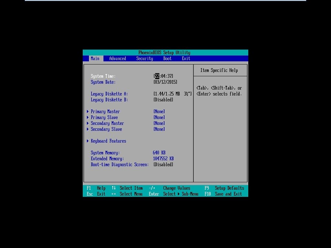331x248 pixels.
Task: Click the F9 Setup Defaults hint
Action: point(224,188)
